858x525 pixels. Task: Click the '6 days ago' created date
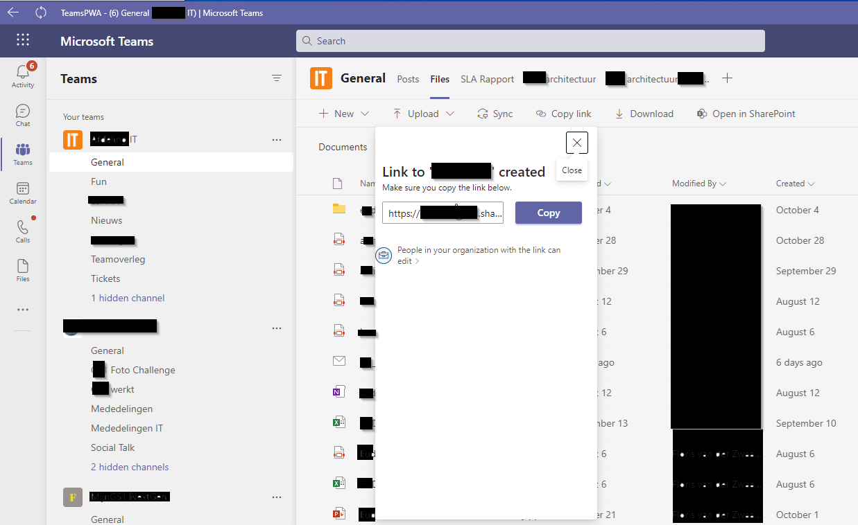(799, 362)
